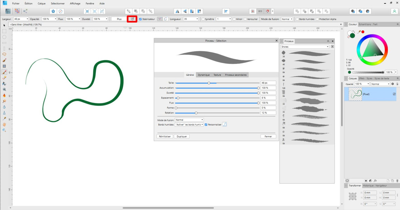400x210 pixels.
Task: Expand the Bords humides dropdown in dialog
Action: click(x=189, y=125)
